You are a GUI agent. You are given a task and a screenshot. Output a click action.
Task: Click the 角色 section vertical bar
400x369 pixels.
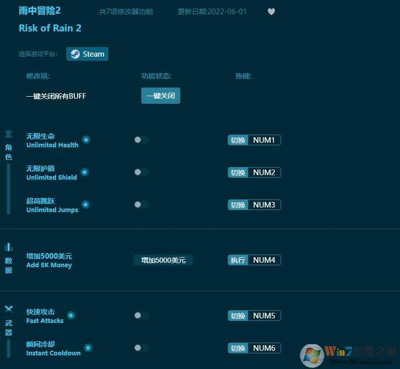click(9, 189)
